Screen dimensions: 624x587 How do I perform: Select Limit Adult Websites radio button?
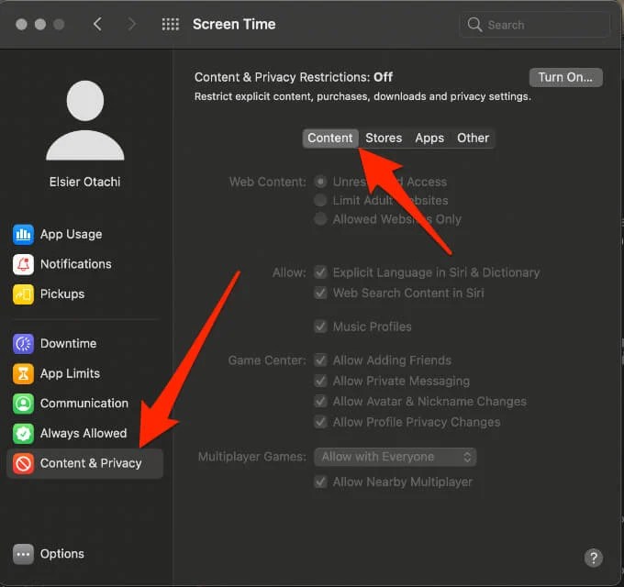pyautogui.click(x=320, y=201)
